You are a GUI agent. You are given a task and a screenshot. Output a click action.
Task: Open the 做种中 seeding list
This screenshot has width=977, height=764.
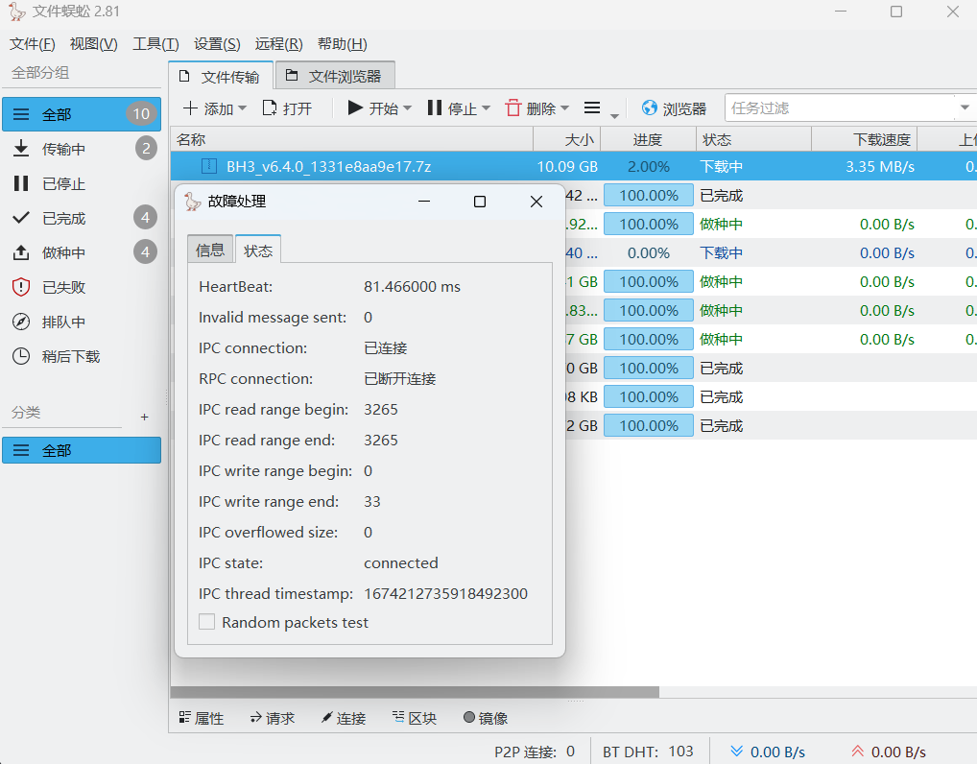(x=81, y=252)
